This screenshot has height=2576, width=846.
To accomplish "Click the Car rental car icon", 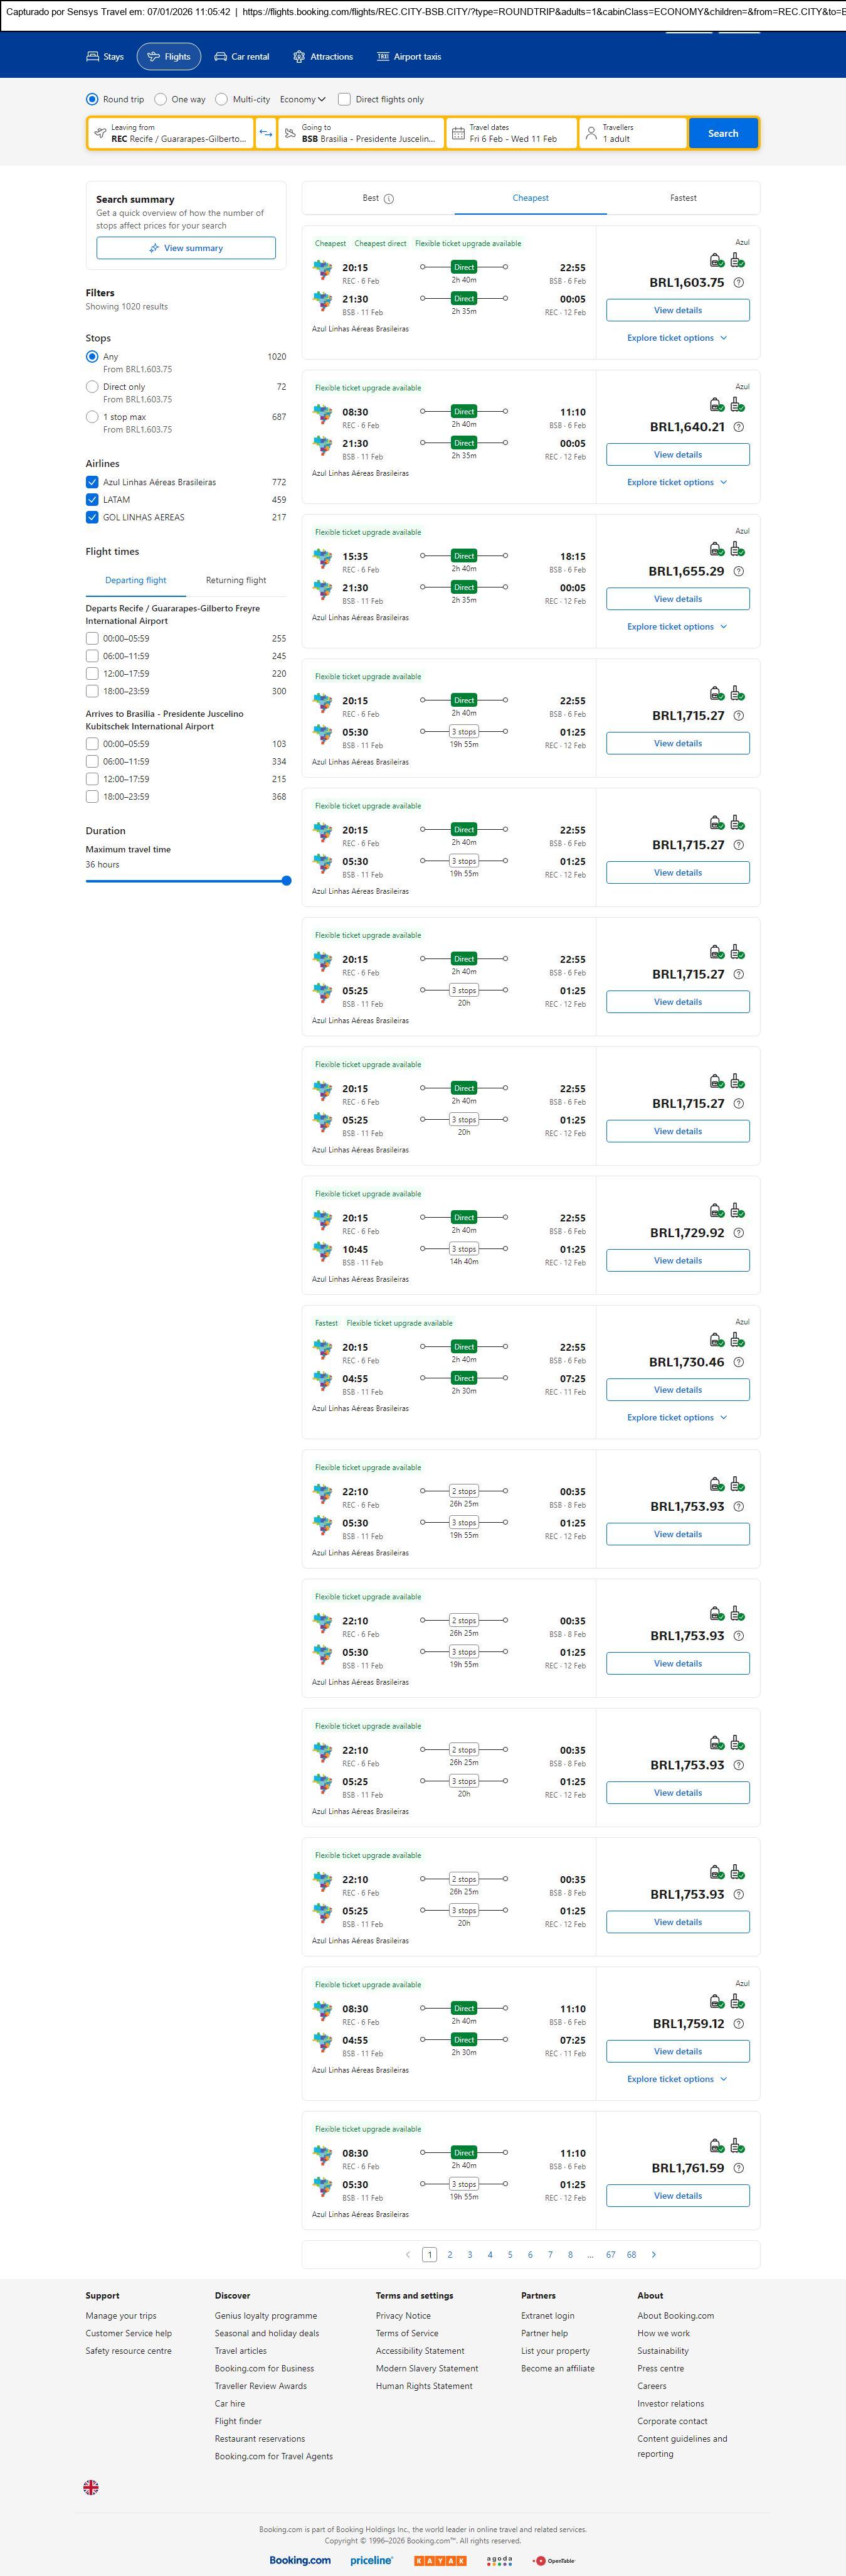I will point(221,57).
